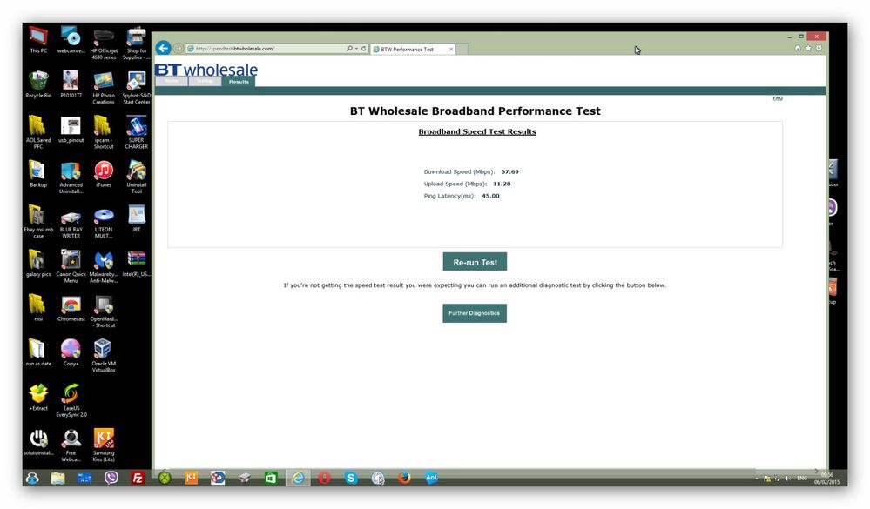Click Skype icon in taskbar
Screen dimensions: 870x509
351,478
